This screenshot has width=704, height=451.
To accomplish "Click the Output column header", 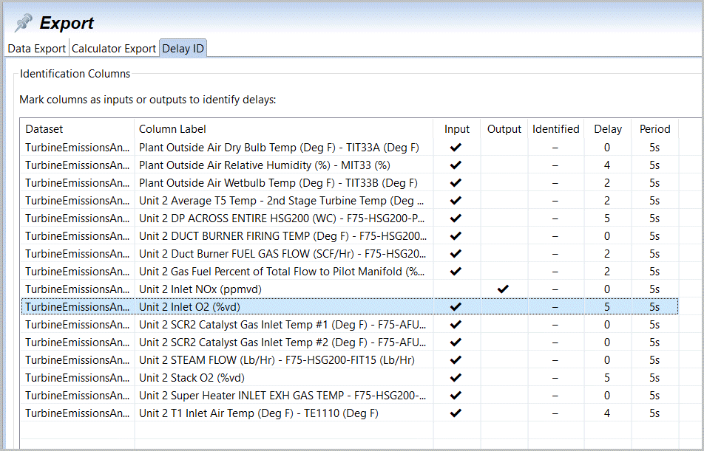I will (504, 129).
